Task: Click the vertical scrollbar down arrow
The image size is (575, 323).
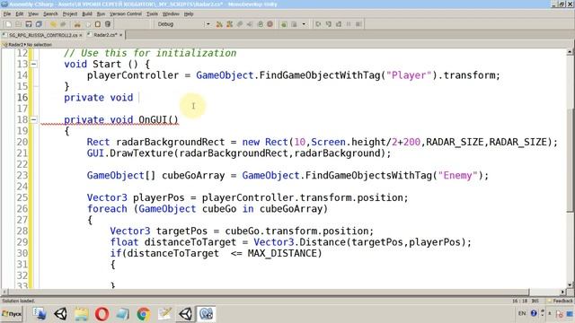Action: [x=570, y=284]
